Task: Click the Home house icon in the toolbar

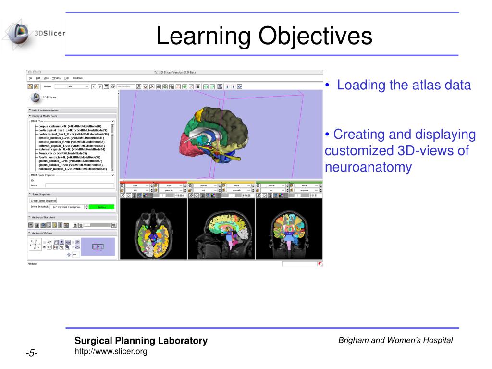Action: pyautogui.click(x=145, y=86)
